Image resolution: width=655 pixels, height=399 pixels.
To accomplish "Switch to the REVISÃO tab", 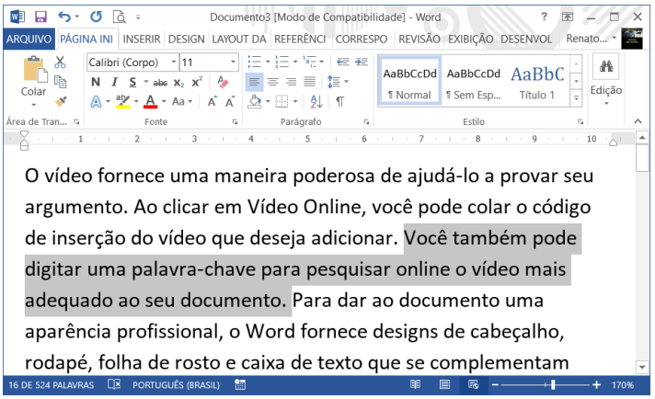I will coord(419,40).
